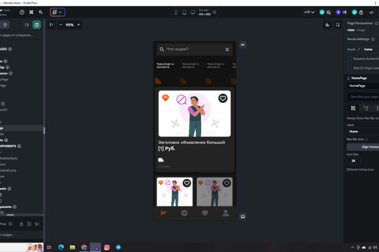Select the tablet device preview icon
Image resolution: width=379 pixels, height=252 pixels.
[184, 12]
